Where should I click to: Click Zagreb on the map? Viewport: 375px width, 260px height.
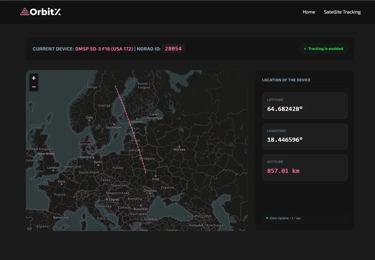pos(114,200)
